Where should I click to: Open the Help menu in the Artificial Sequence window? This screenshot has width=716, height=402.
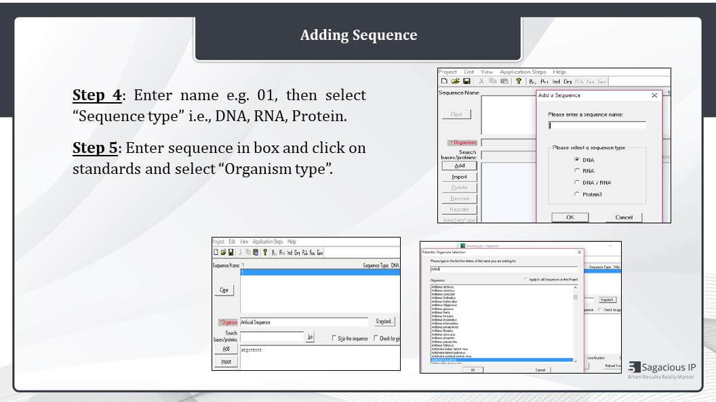tap(292, 242)
